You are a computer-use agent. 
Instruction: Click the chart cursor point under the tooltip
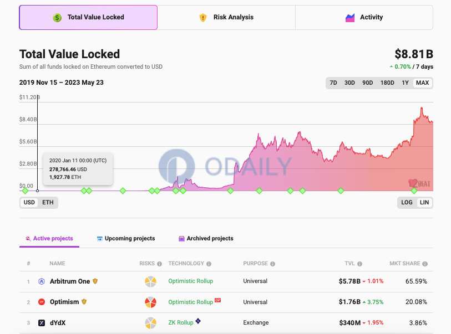(x=37, y=191)
